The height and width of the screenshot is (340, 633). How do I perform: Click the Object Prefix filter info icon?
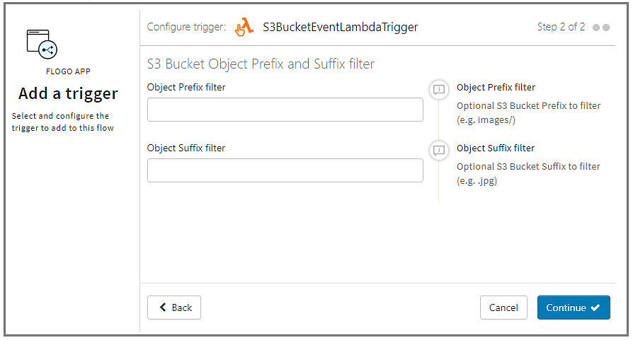(x=439, y=89)
